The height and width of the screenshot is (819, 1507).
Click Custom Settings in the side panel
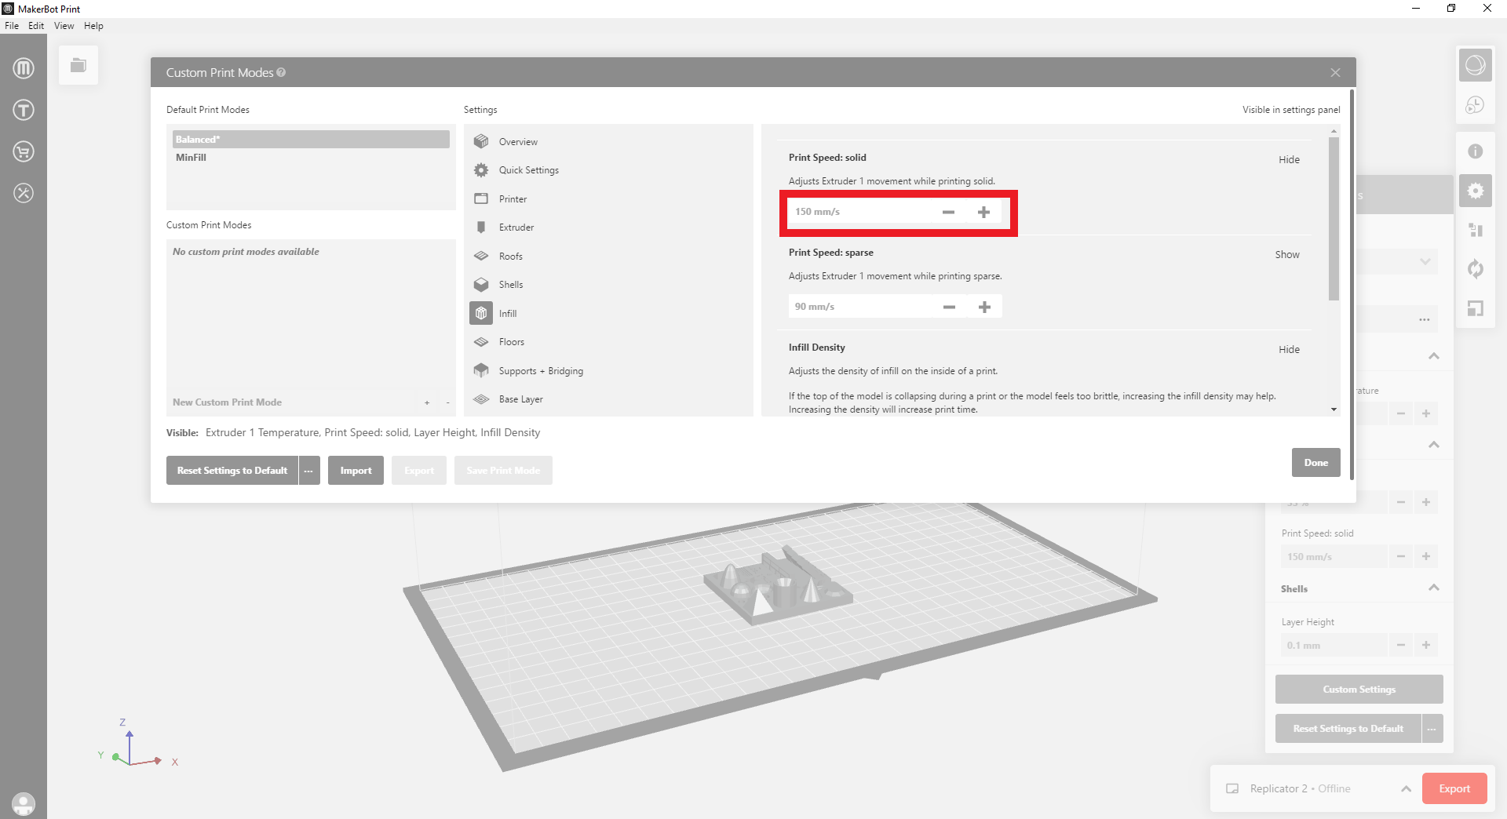click(1359, 690)
